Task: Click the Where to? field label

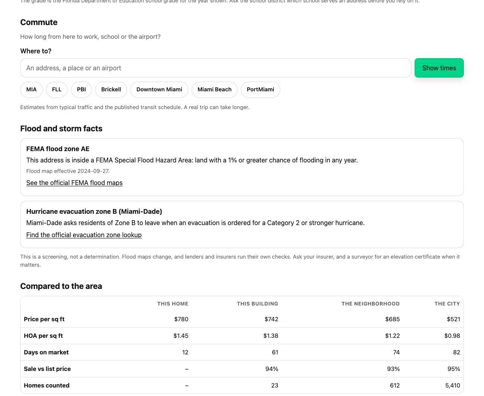Action: [36, 51]
